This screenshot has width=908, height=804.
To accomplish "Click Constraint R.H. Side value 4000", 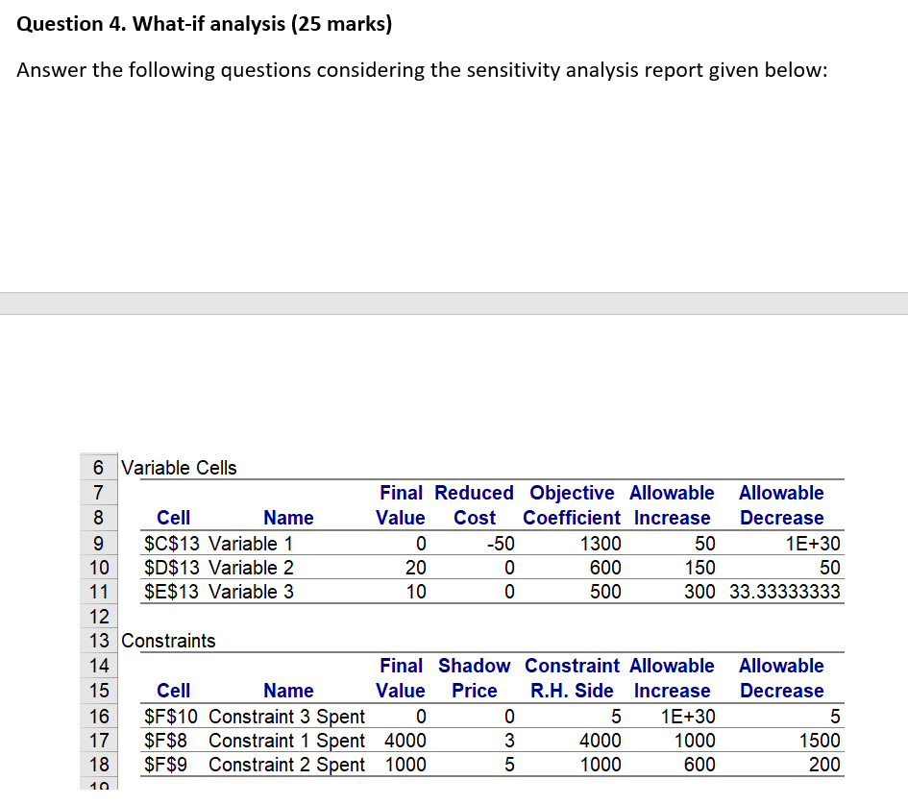I will [x=597, y=741].
